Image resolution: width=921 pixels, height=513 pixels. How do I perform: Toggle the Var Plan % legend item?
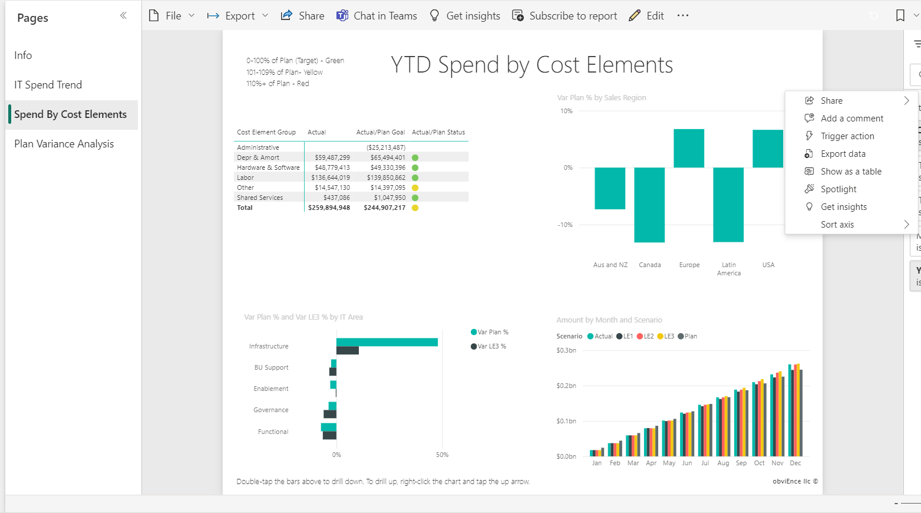(490, 332)
